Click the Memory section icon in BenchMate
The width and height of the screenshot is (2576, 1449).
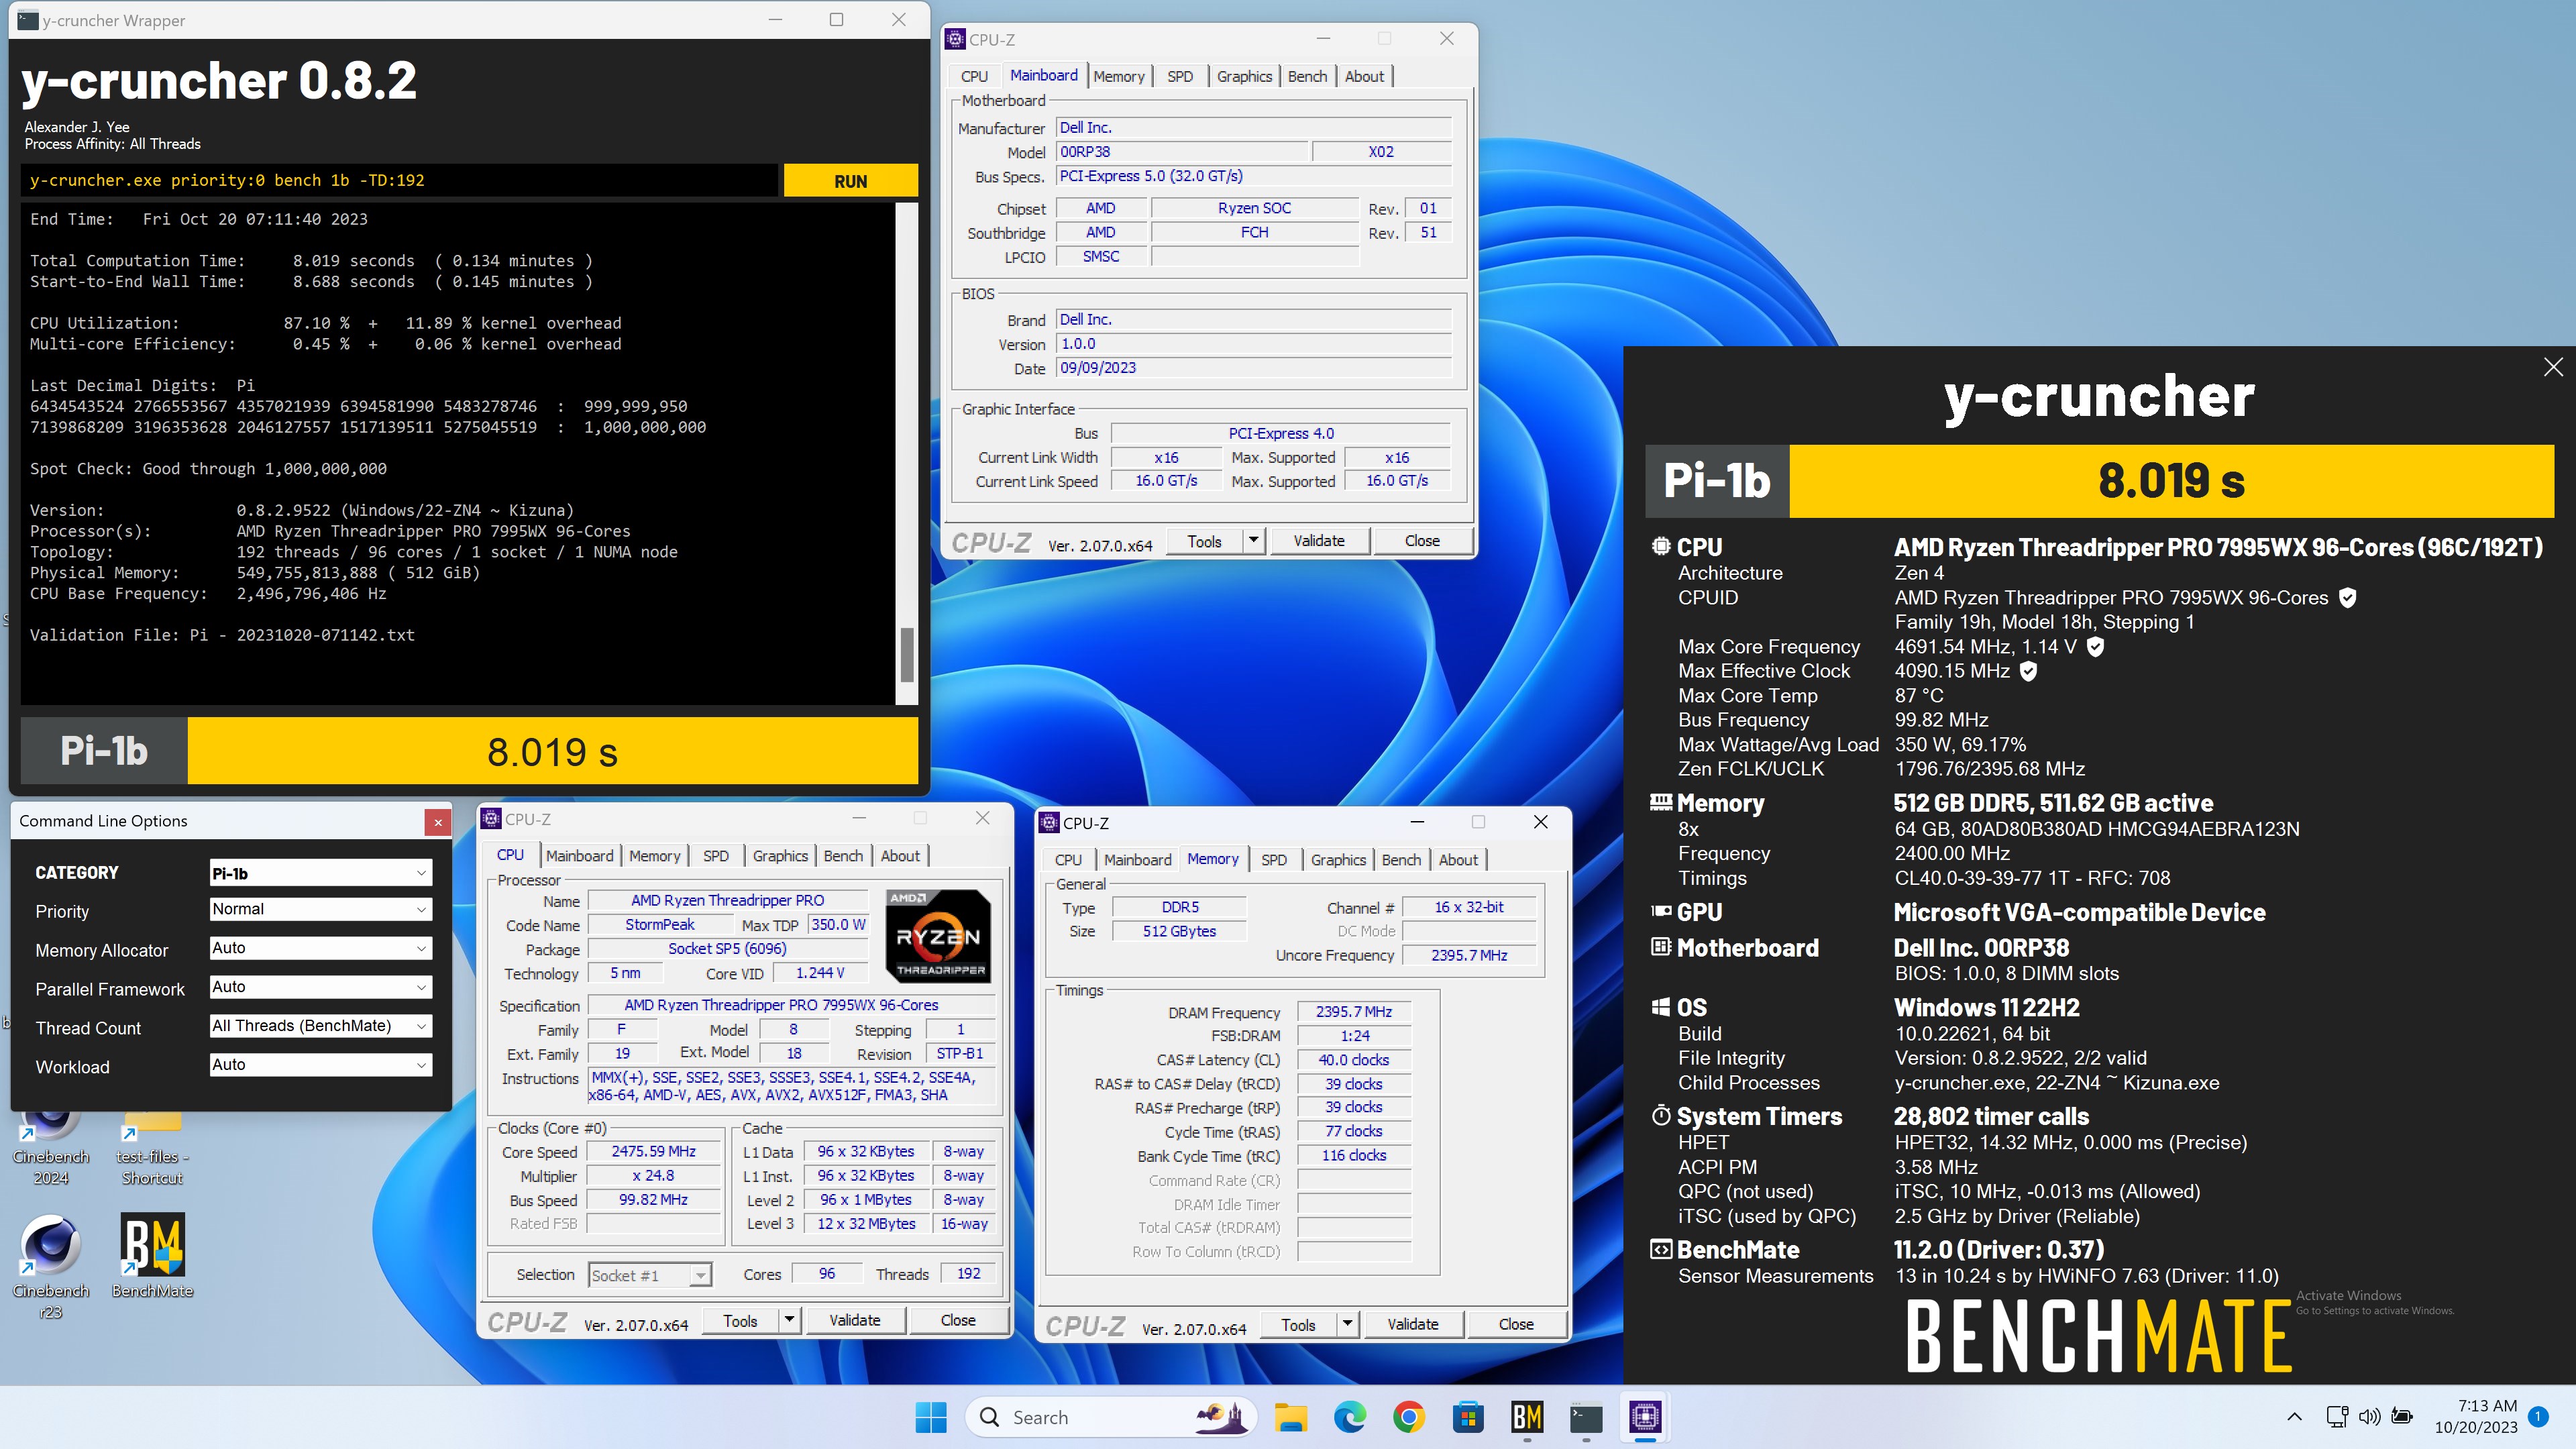[x=1660, y=802]
